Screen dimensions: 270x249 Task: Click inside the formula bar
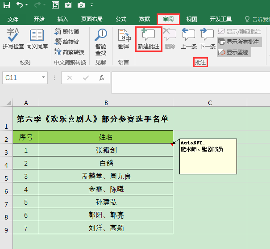[x=191, y=83]
